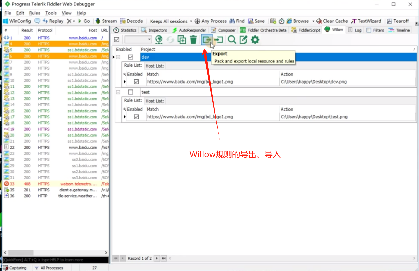This screenshot has width=419, height=271.
Task: Click the green globe network icon
Action: point(159,40)
